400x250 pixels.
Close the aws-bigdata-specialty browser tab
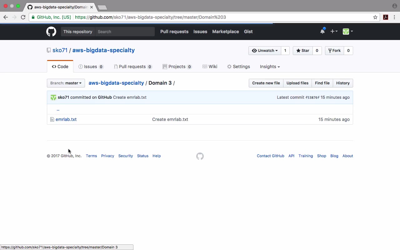pos(92,7)
